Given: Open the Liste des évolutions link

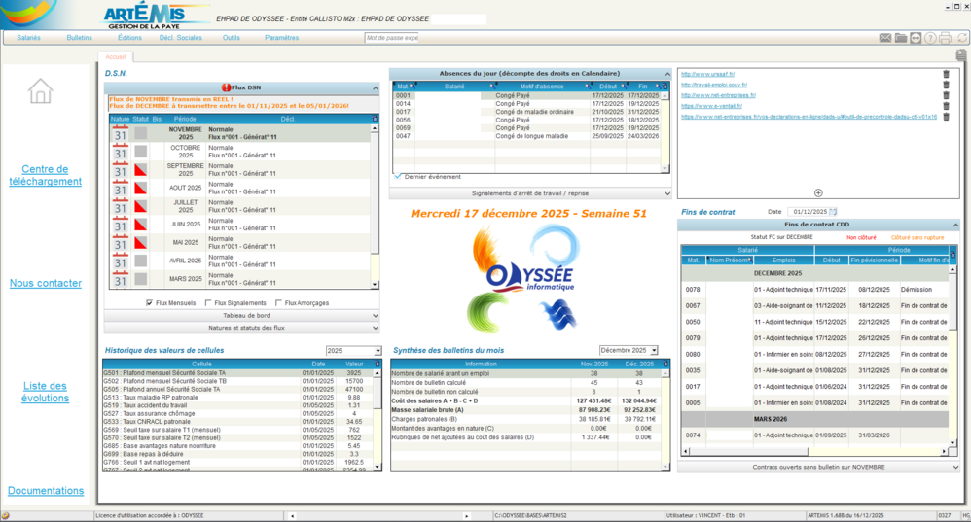Looking at the screenshot, I should (46, 392).
